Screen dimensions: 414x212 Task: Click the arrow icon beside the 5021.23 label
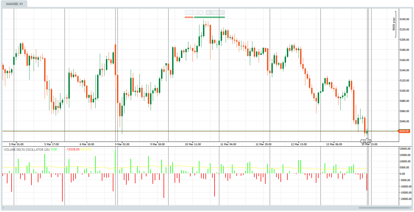(208, 12)
